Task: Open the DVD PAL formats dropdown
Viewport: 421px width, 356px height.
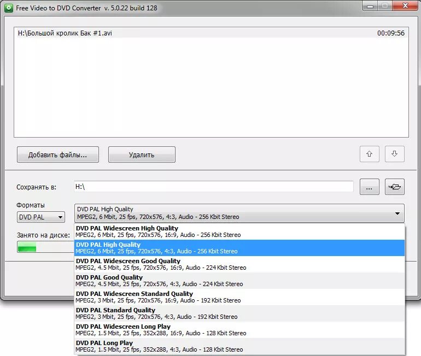Action: [41, 217]
